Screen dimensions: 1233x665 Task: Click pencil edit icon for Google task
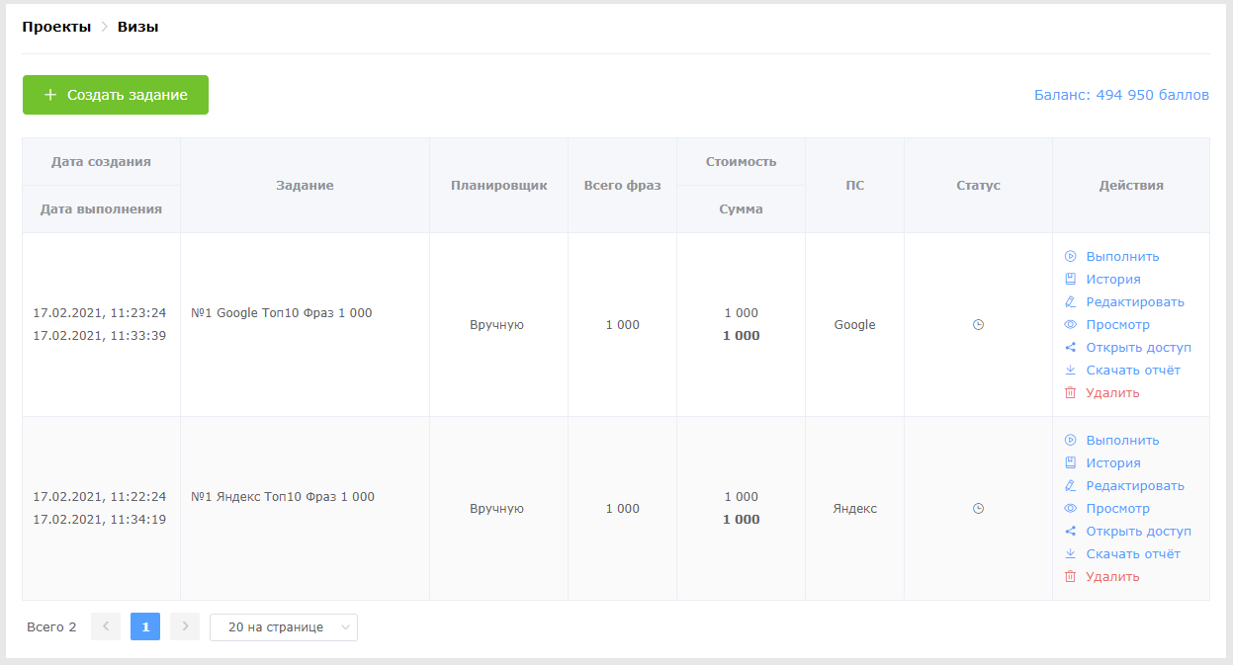click(1070, 301)
